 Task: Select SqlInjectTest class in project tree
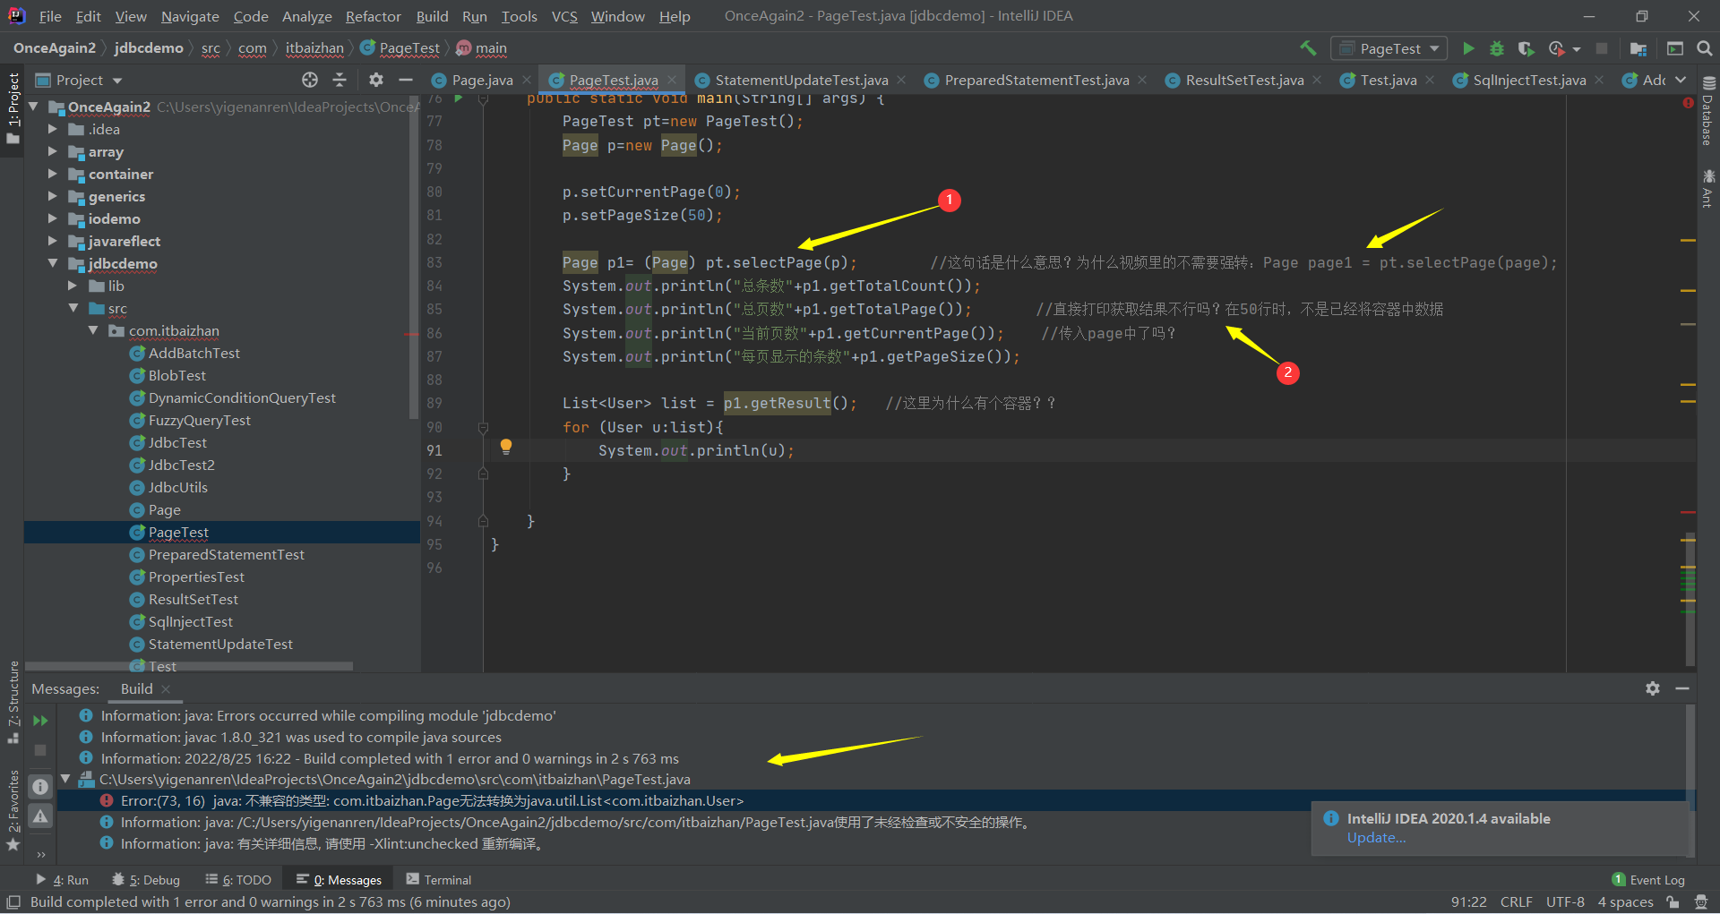pos(190,622)
